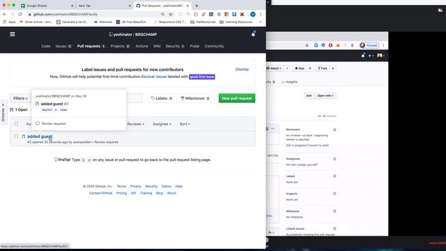Reload the page with browser refresh icon
Screen dimensions: 446x251
tap(20, 14)
